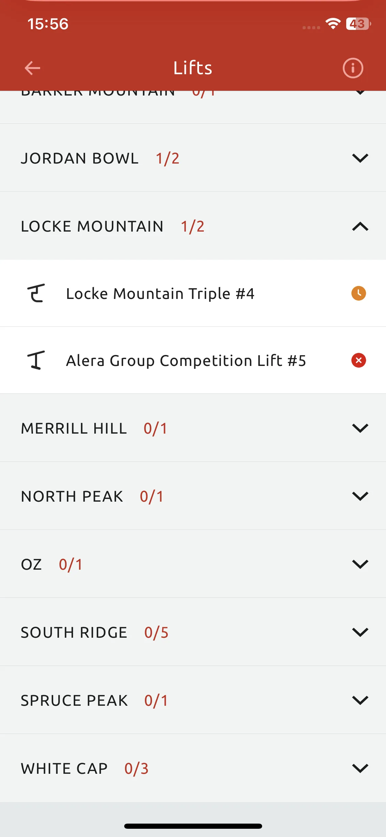Select Alera Group Competition Lift #5
This screenshot has width=386, height=837.
(x=193, y=360)
